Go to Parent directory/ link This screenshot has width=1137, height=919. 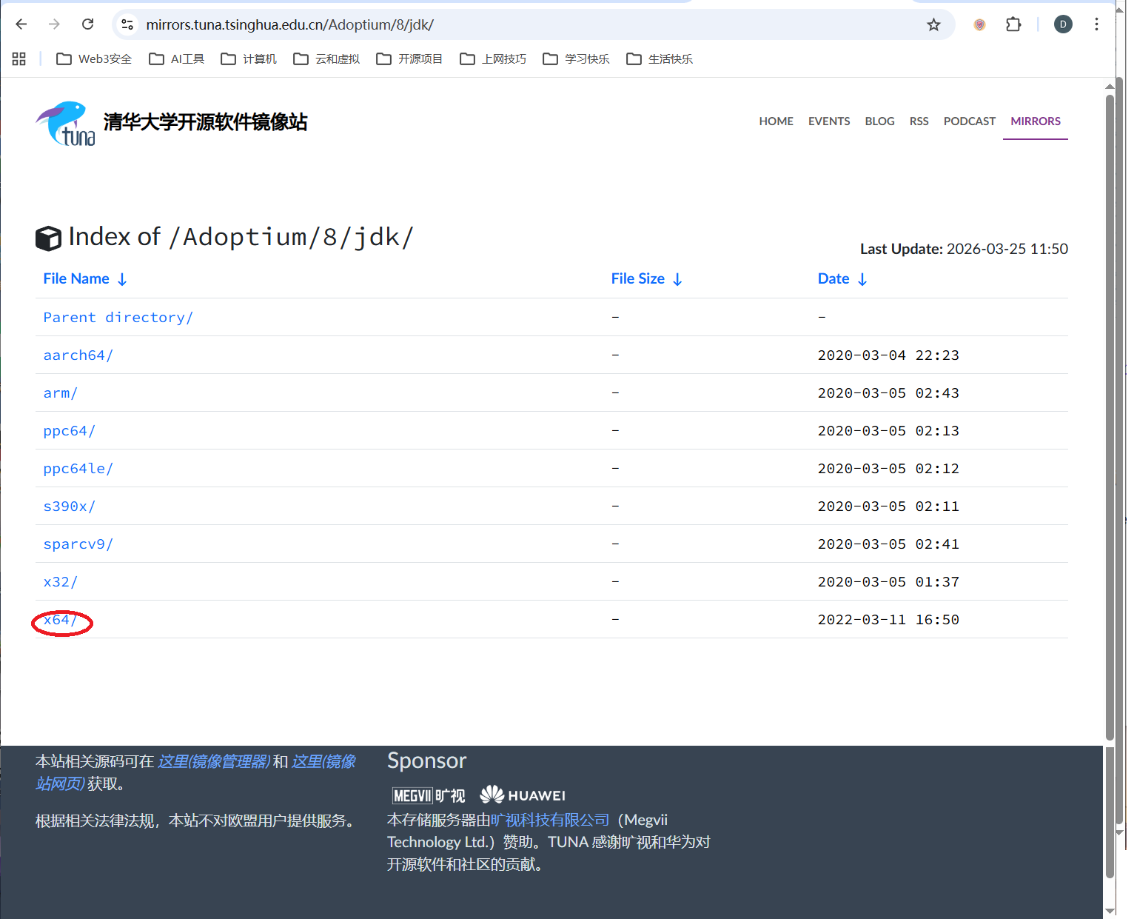118,318
